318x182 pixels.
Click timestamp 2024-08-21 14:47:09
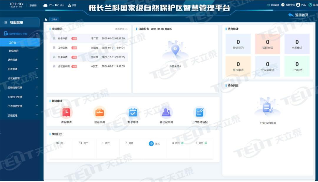pyautogui.click(x=113, y=66)
